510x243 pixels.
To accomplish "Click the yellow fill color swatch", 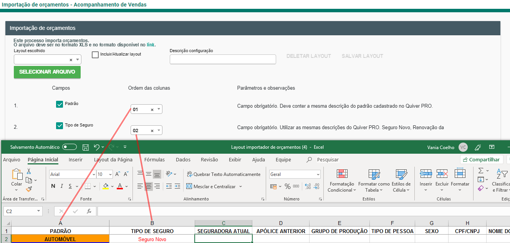I will [106, 186].
